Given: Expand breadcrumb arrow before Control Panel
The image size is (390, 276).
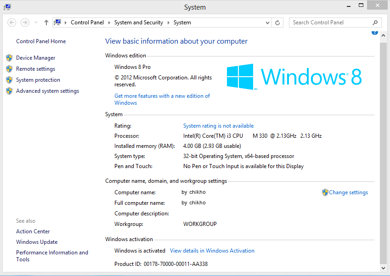Looking at the screenshot, I should tap(66, 23).
